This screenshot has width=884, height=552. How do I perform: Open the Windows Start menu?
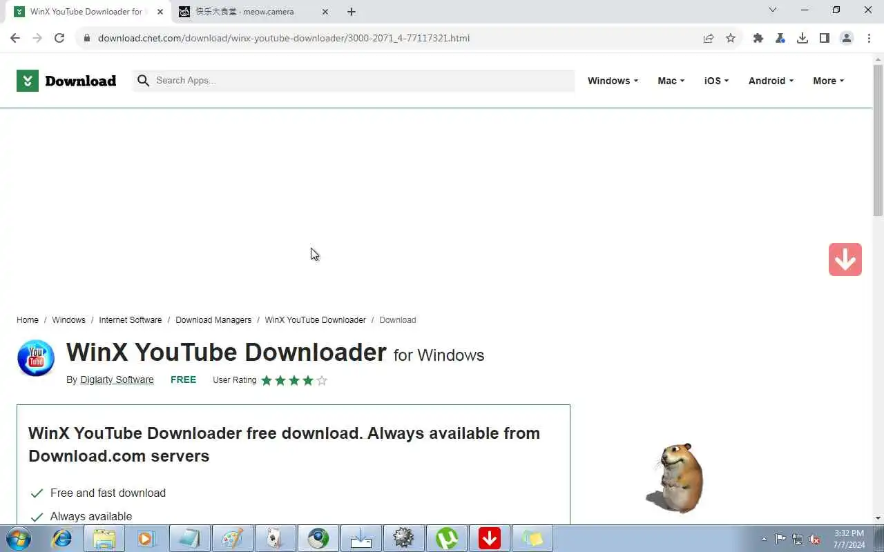click(x=18, y=538)
